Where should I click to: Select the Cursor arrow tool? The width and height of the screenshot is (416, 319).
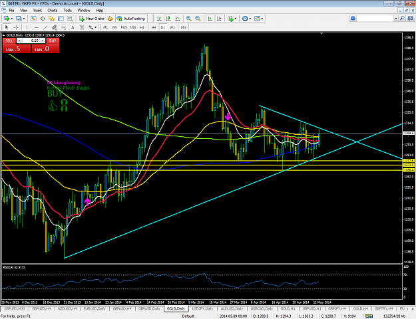(x=7, y=27)
